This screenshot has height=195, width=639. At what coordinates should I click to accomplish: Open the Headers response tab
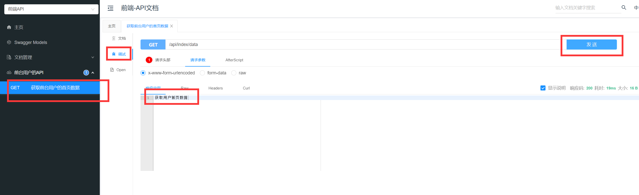[215, 88]
